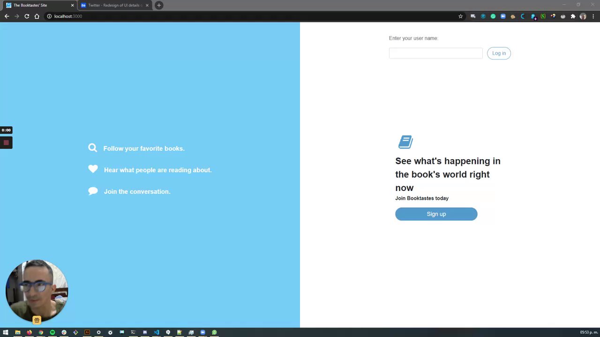Open Settings gear in taskbar
Viewport: 600px width, 337px height.
click(x=98, y=332)
